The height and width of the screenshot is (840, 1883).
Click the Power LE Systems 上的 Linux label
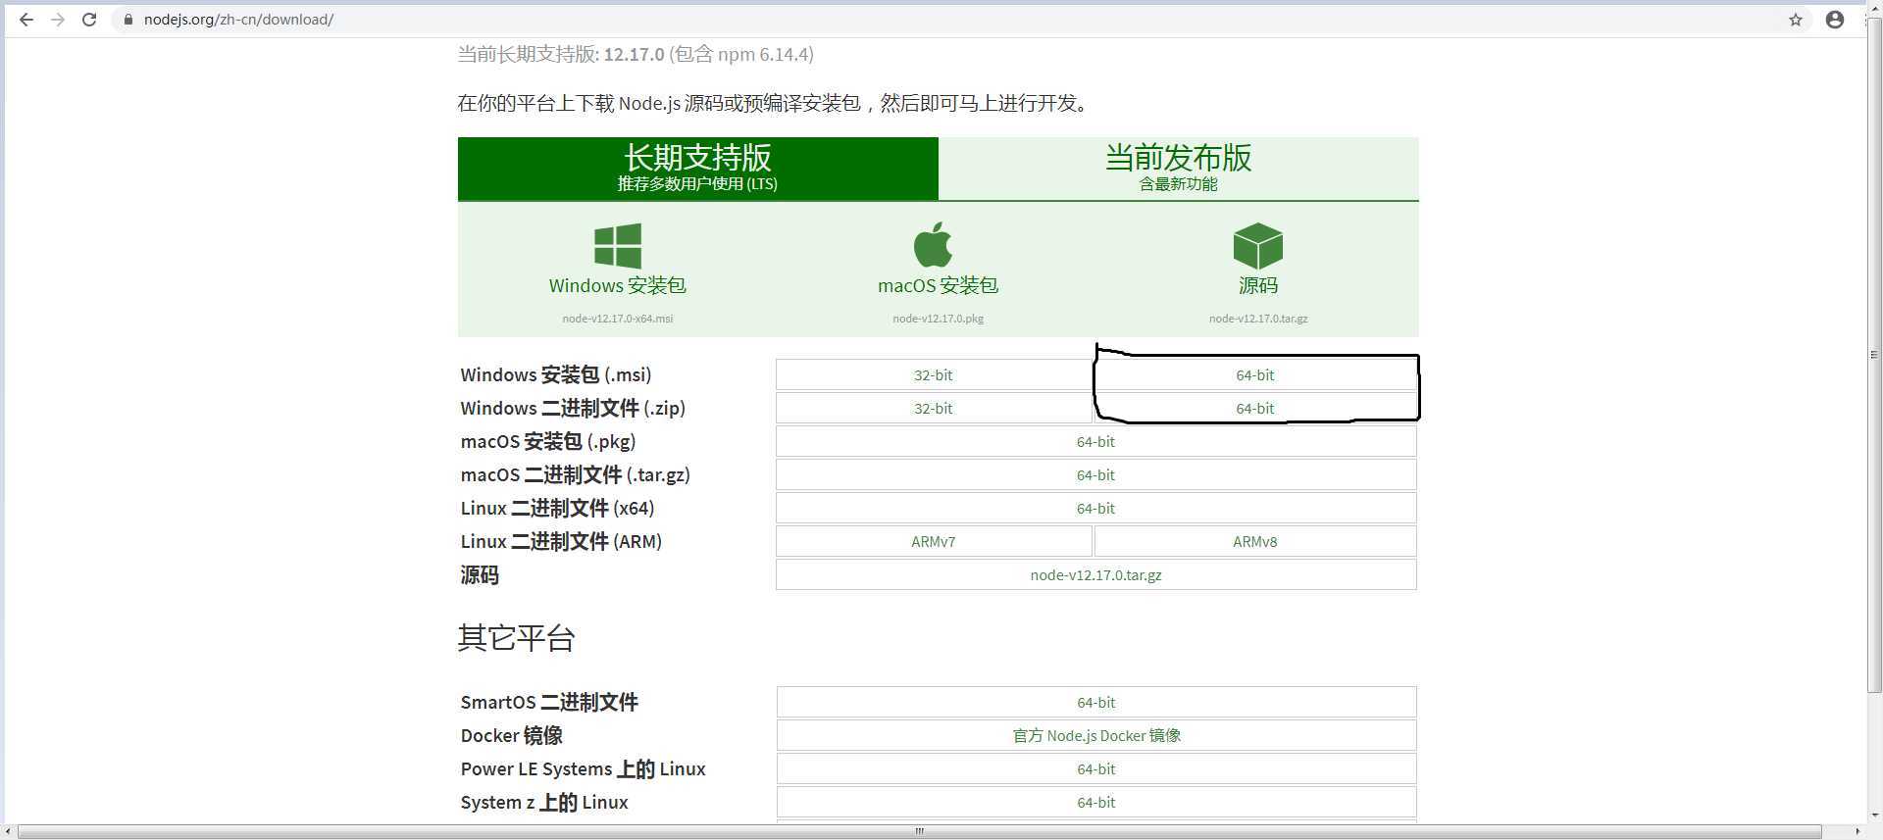[x=583, y=769]
